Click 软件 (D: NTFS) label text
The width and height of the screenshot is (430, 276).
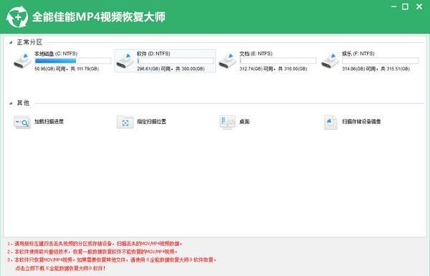[x=153, y=54]
